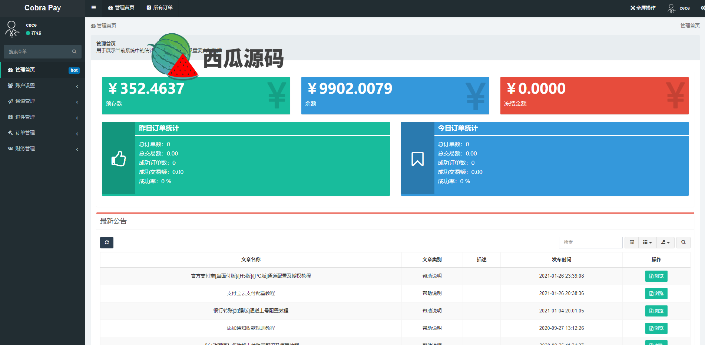Open the columns visibility dropdown

[647, 242]
